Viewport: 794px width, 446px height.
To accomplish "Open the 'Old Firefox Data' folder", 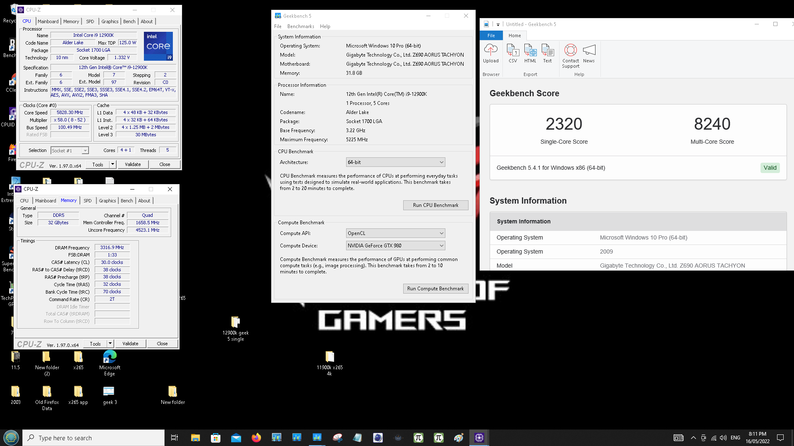I will click(47, 399).
